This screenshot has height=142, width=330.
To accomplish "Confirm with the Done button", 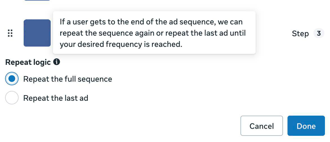I will 306,126.
